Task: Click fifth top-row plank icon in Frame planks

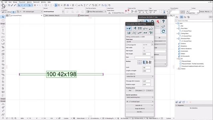Action: pos(151,28)
